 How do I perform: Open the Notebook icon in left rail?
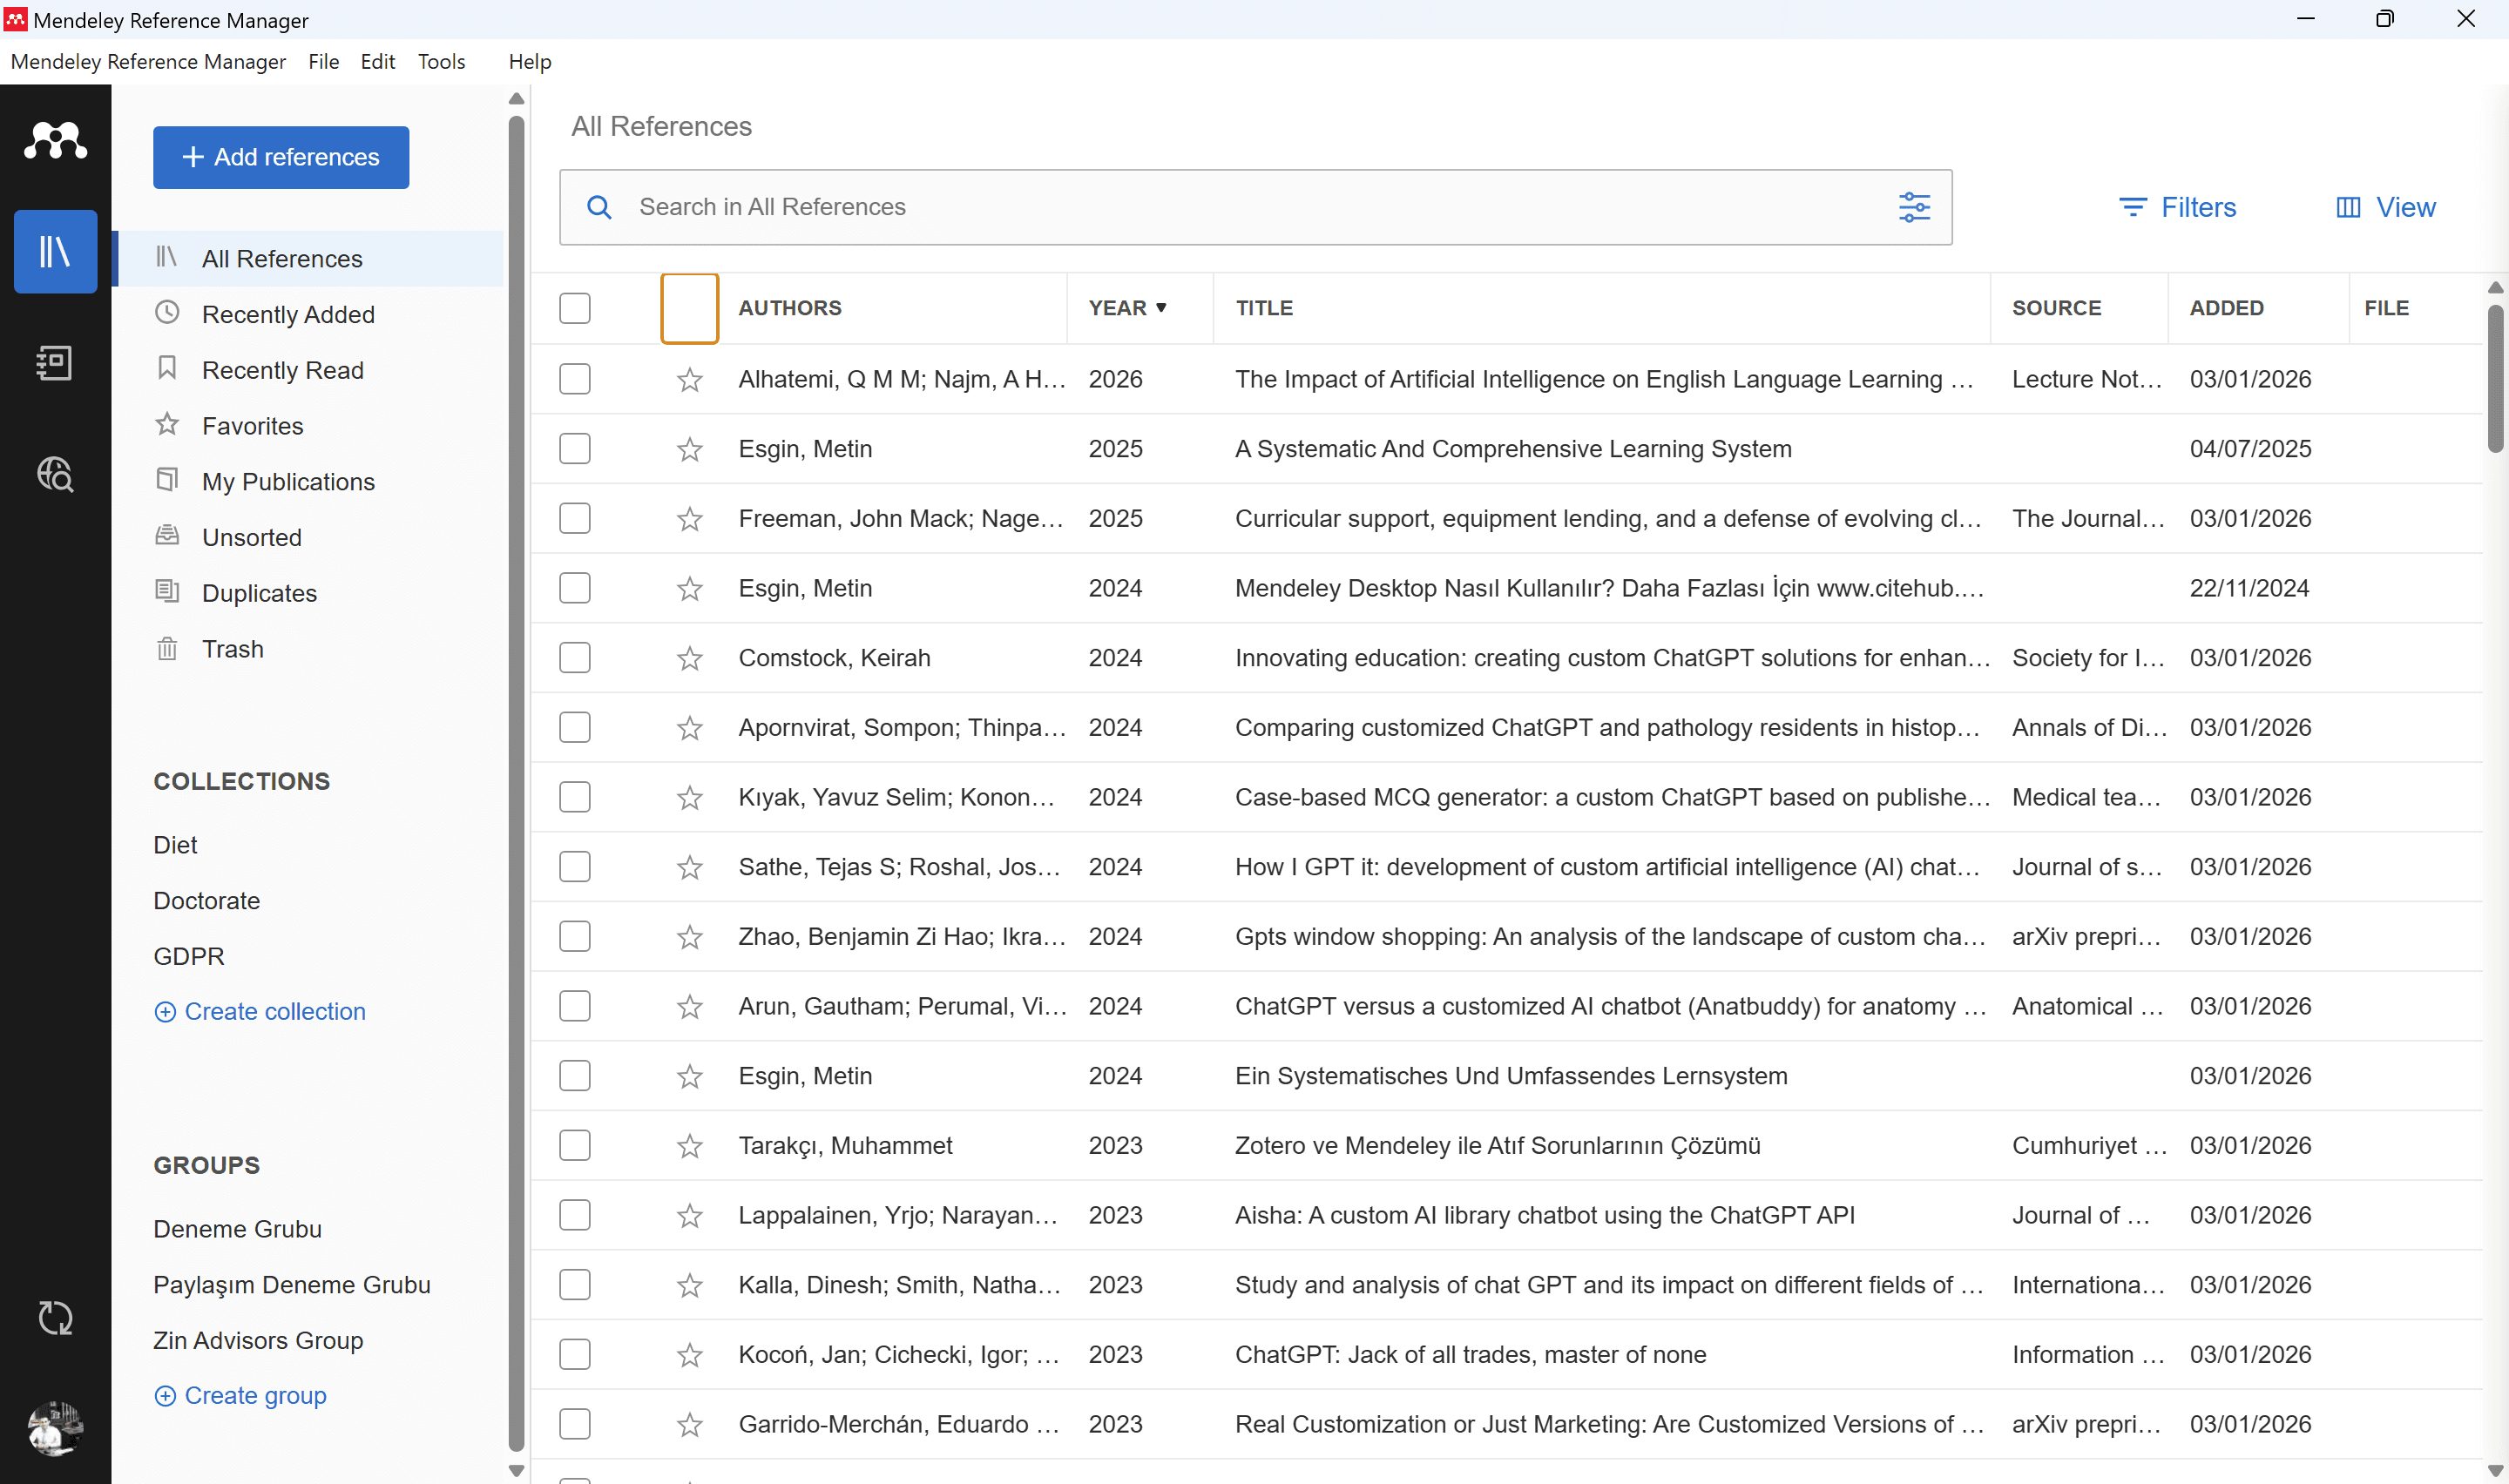tap(55, 363)
